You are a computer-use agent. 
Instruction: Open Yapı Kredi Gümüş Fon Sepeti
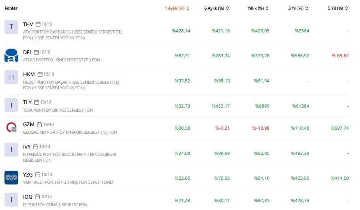[x=68, y=182]
